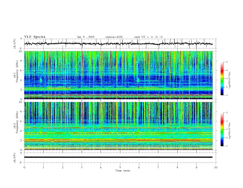Click the upper colorbar log(PSD) label
Image resolution: width=243 pixels, height=188 pixels.
[229, 80]
